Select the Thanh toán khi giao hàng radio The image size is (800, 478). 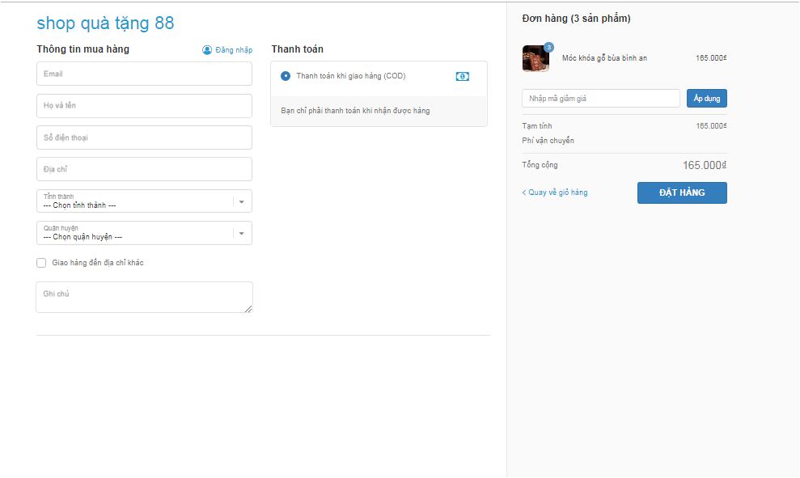[286, 76]
